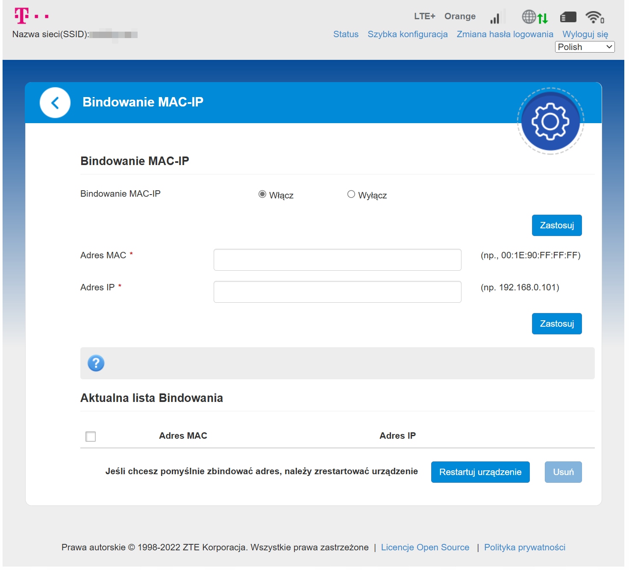This screenshot has height=570, width=629.
Task: Open Szybka konfiguracja from top menu
Action: (407, 34)
